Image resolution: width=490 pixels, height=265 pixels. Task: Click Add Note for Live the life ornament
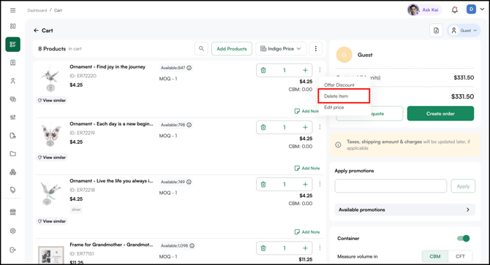[307, 232]
